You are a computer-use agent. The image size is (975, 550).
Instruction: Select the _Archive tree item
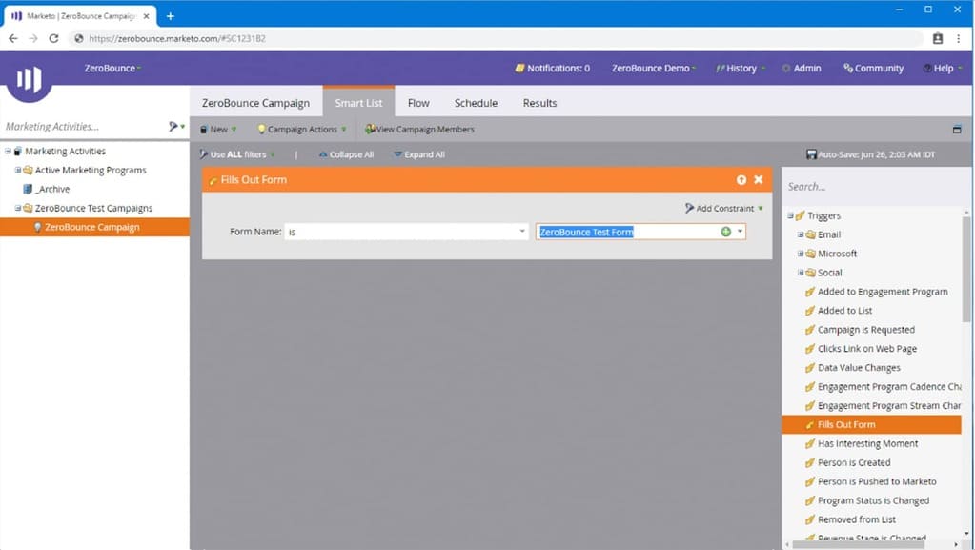click(x=52, y=189)
